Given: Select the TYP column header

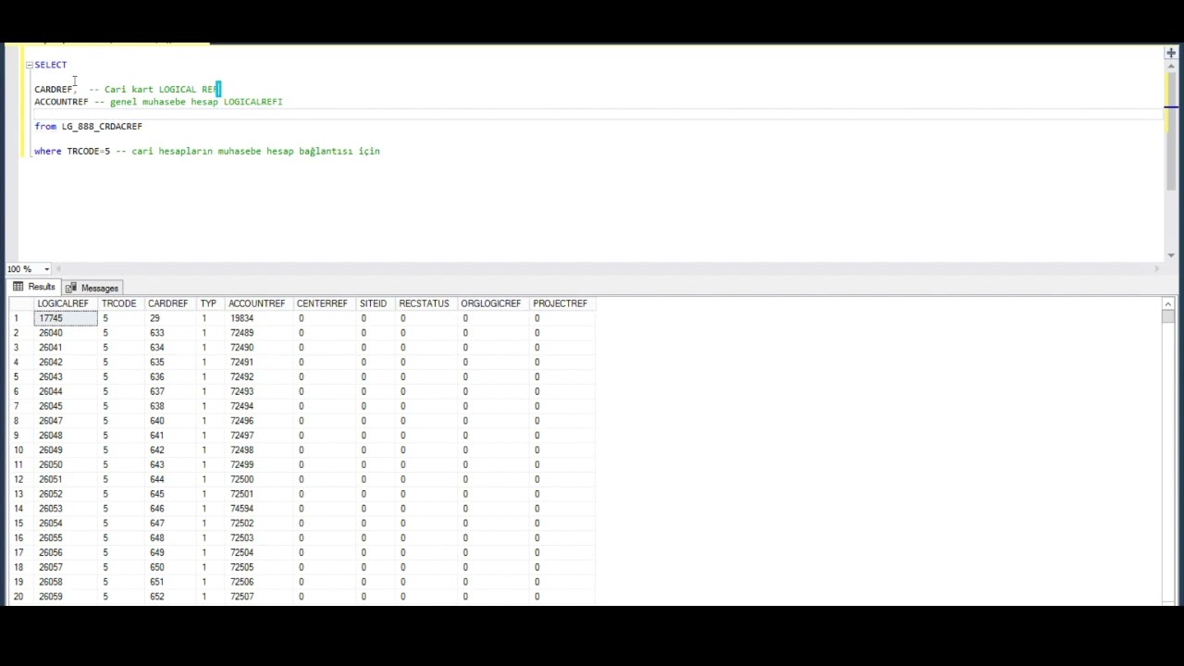Looking at the screenshot, I should coord(208,303).
